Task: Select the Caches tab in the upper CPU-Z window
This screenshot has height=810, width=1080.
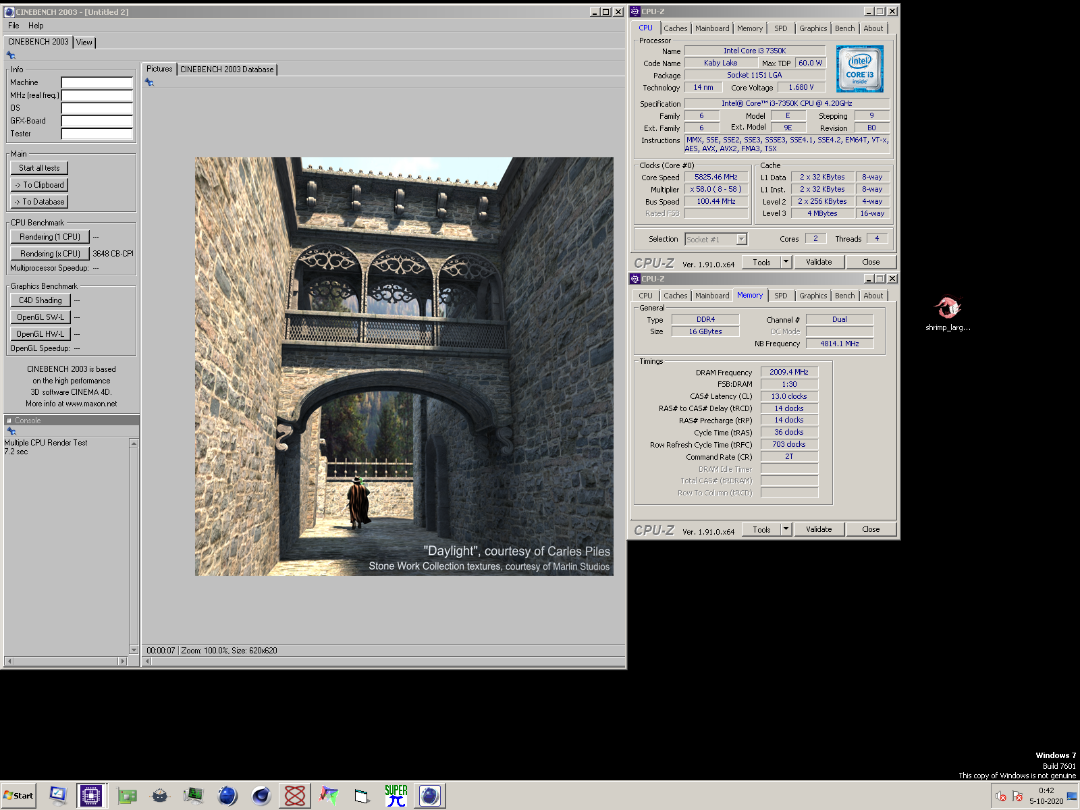Action: click(x=675, y=28)
